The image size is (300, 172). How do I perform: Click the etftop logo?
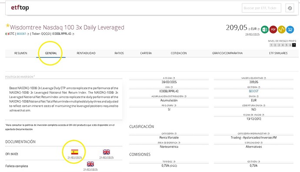(x=20, y=8)
